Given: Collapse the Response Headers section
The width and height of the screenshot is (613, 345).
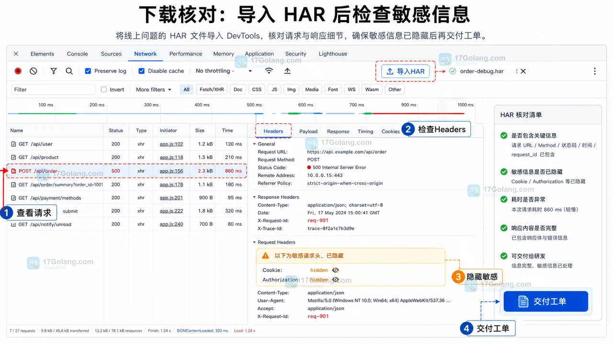Looking at the screenshot, I should click(x=255, y=197).
